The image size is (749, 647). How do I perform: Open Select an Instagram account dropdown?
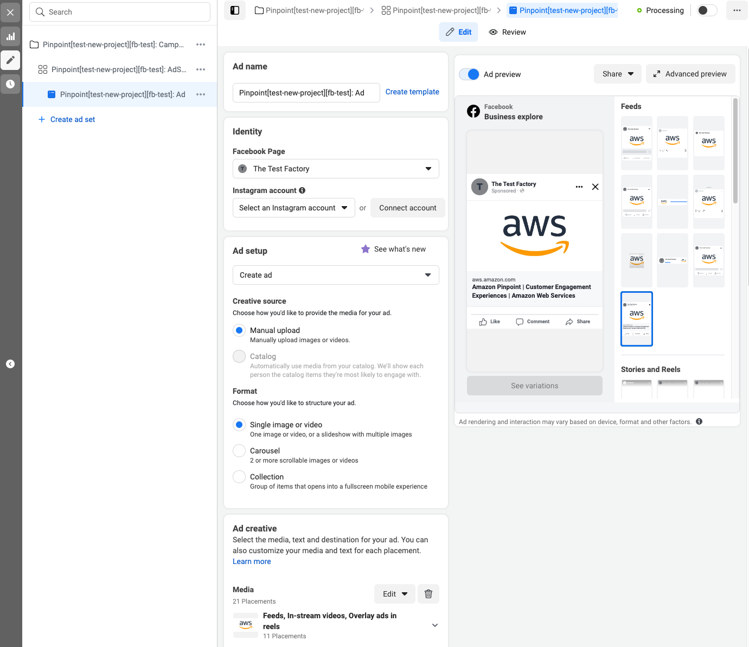click(x=294, y=208)
